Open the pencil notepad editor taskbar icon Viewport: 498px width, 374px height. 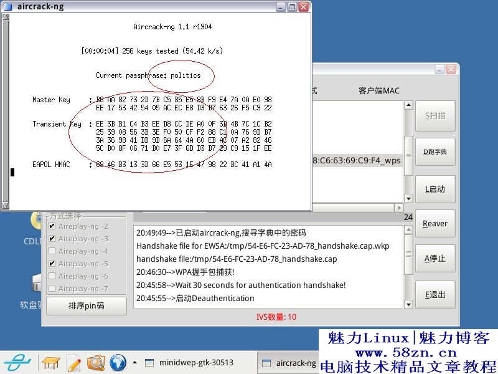pyautogui.click(x=73, y=363)
